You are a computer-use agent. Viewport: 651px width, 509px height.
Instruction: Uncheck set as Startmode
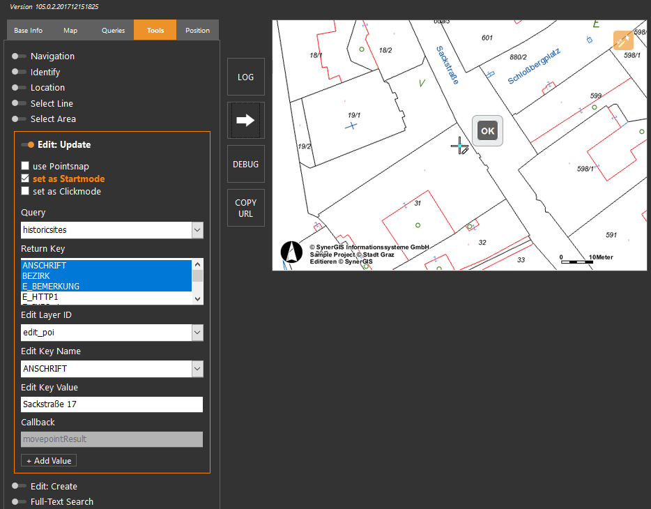click(x=24, y=178)
